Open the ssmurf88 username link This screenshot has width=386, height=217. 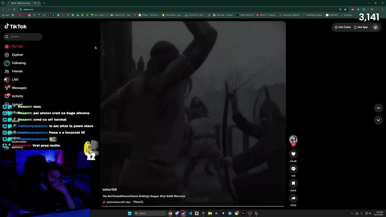109,190
